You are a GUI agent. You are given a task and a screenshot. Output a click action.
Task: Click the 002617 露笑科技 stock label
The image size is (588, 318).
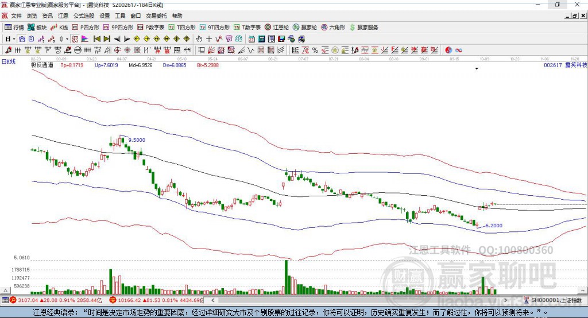point(566,65)
